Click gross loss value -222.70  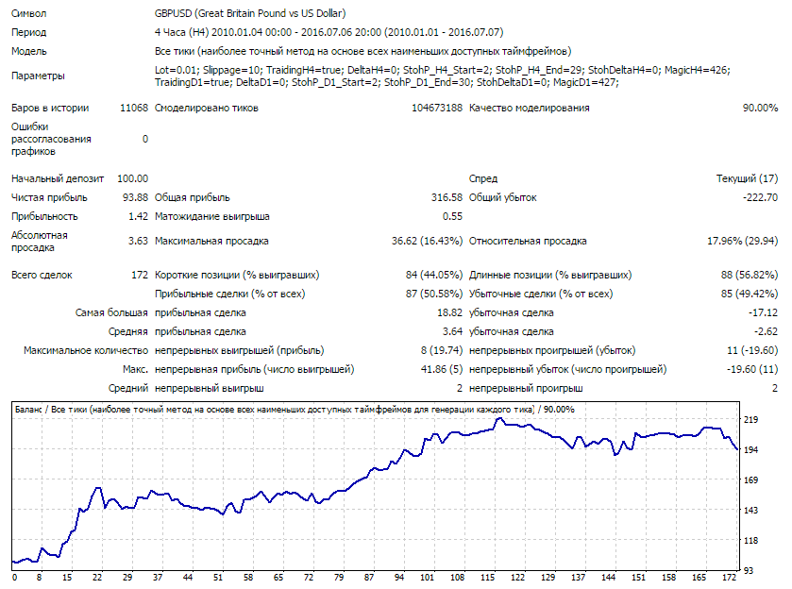(760, 197)
